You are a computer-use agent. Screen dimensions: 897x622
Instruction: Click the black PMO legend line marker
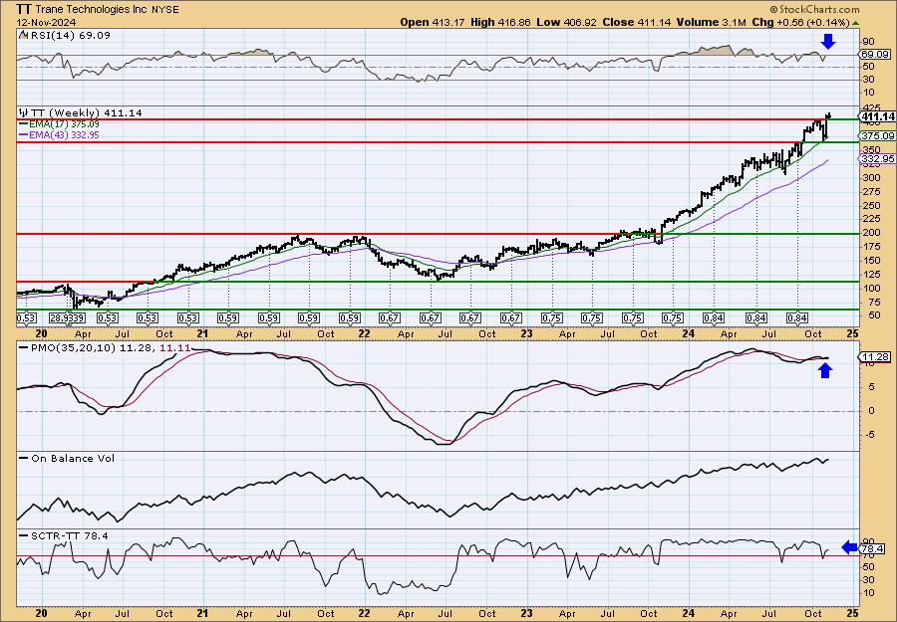tap(23, 347)
